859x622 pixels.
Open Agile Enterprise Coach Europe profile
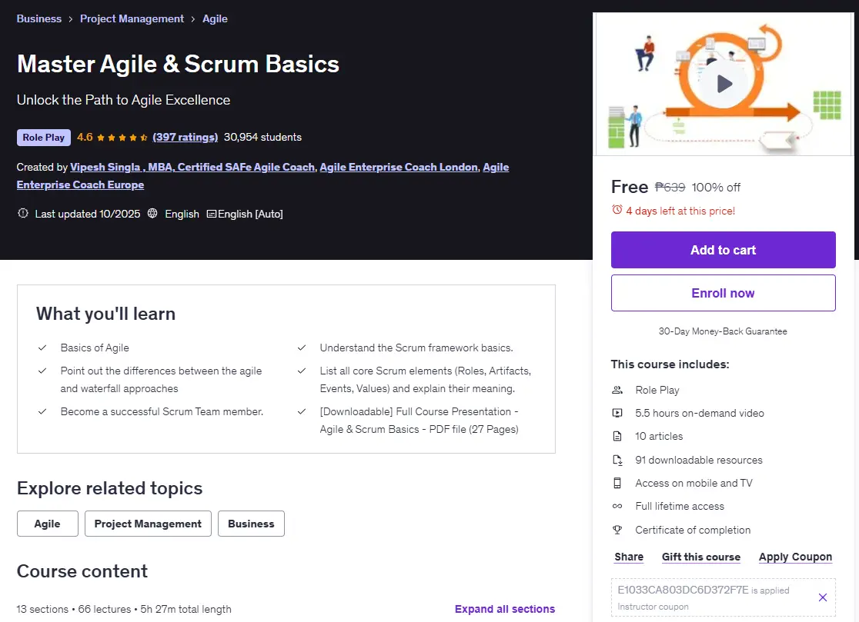click(80, 185)
